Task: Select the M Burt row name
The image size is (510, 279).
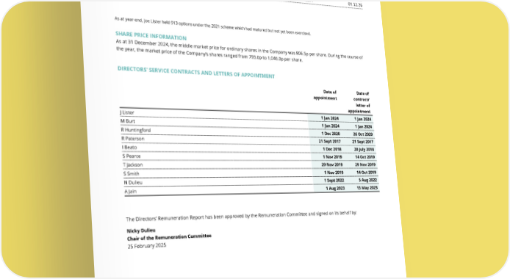Action: pyautogui.click(x=128, y=121)
